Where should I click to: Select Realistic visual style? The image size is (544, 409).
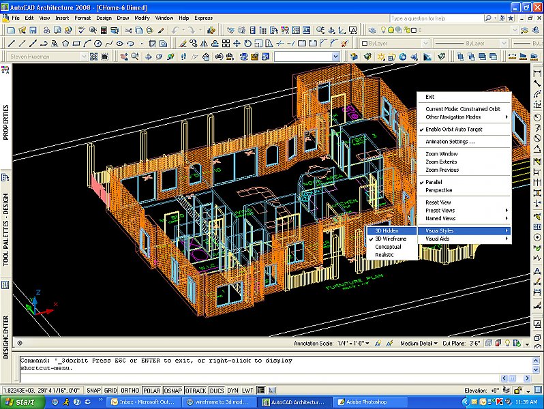click(391, 255)
